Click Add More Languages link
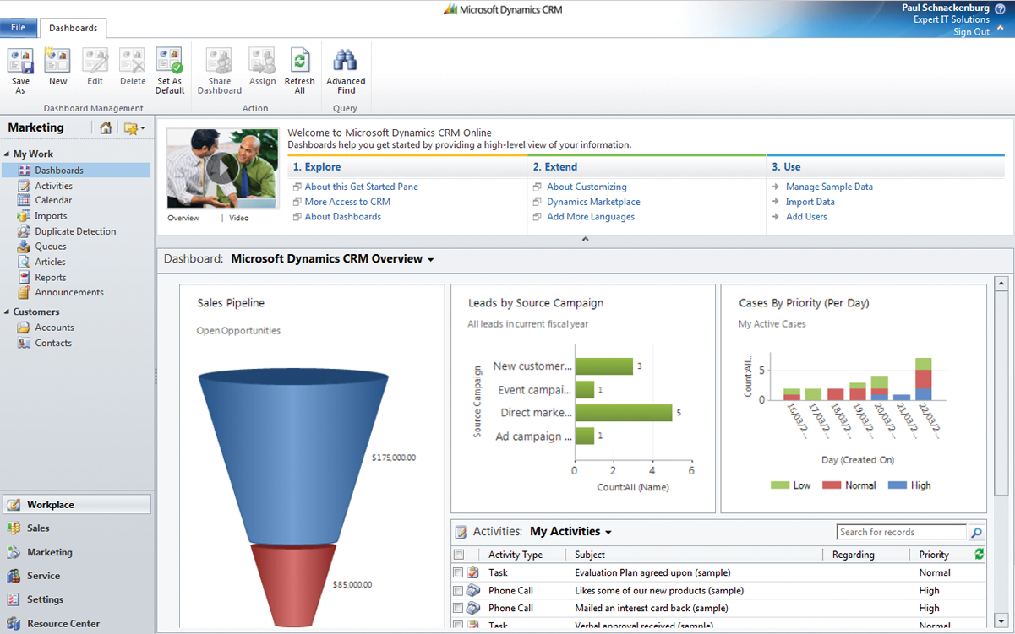The width and height of the screenshot is (1015, 634). pyautogui.click(x=591, y=217)
